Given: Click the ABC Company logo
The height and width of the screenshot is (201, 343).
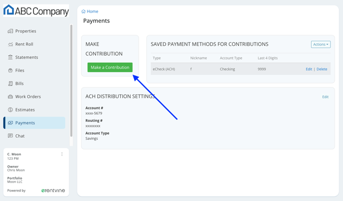Looking at the screenshot, I should (36, 10).
